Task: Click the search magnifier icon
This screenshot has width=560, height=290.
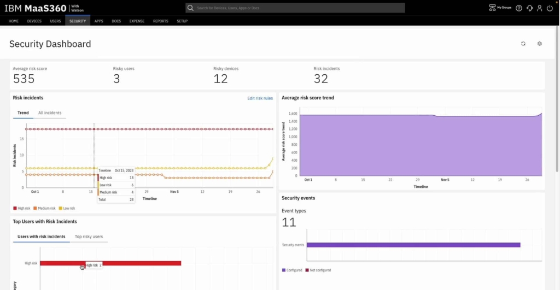Action: 190,8
